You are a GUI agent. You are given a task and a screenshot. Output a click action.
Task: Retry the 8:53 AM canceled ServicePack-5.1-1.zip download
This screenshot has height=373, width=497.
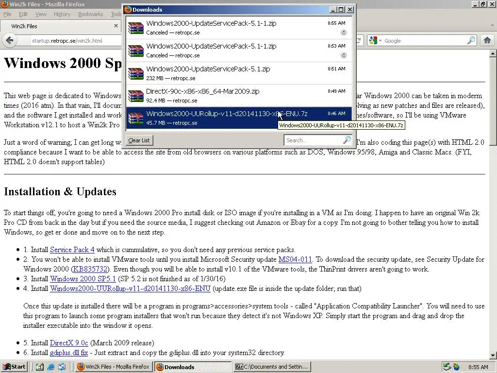pyautogui.click(x=343, y=55)
